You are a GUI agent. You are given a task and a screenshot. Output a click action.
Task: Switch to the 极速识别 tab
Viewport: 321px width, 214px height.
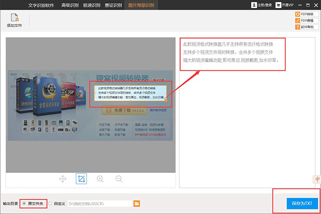click(91, 5)
